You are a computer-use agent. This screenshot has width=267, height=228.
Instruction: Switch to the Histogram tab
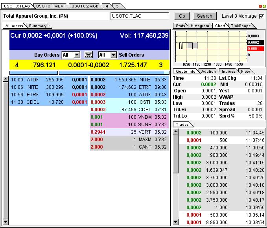pos(199,26)
